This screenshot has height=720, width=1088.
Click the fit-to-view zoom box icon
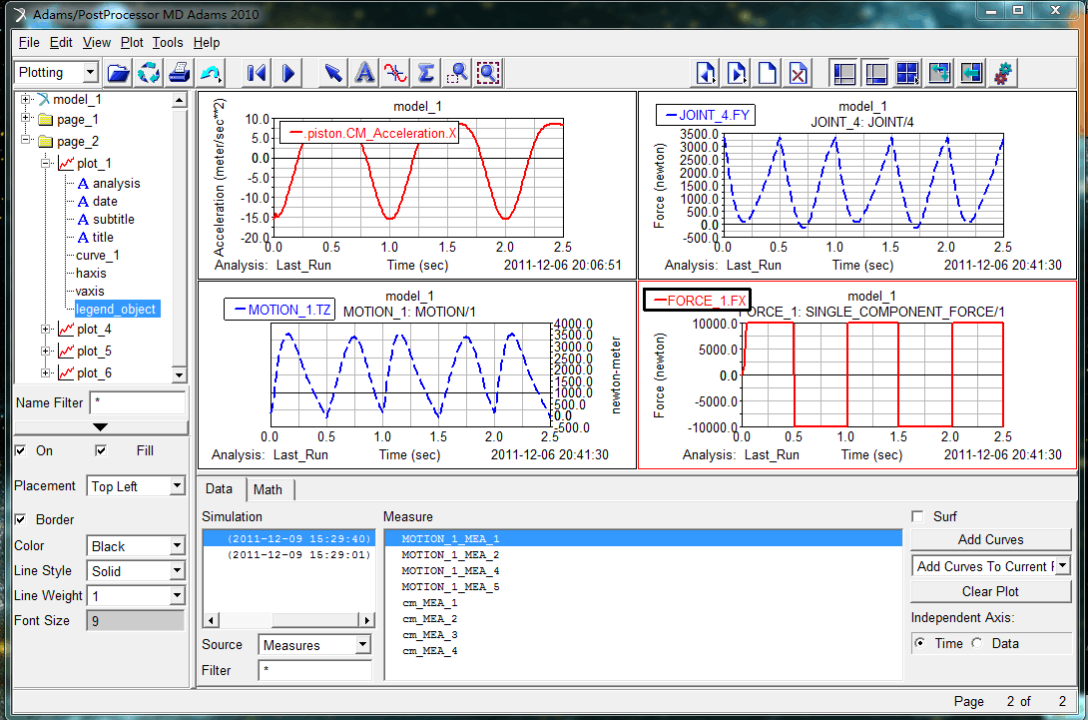488,72
